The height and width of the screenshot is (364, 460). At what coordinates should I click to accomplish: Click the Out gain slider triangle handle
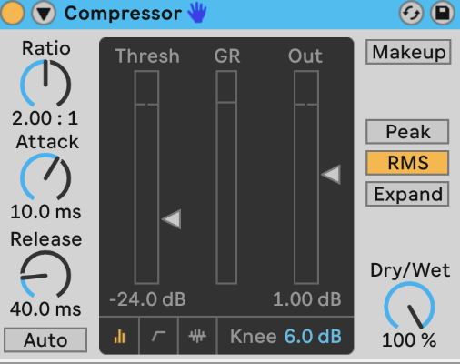[x=331, y=175]
